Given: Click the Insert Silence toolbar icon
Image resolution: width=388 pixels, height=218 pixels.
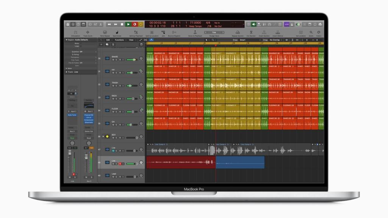Looking at the screenshot, I should (x=278, y=33).
